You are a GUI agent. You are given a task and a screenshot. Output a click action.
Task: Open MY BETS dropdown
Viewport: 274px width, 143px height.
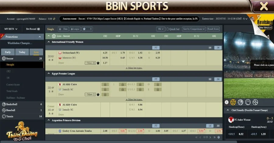point(11,29)
